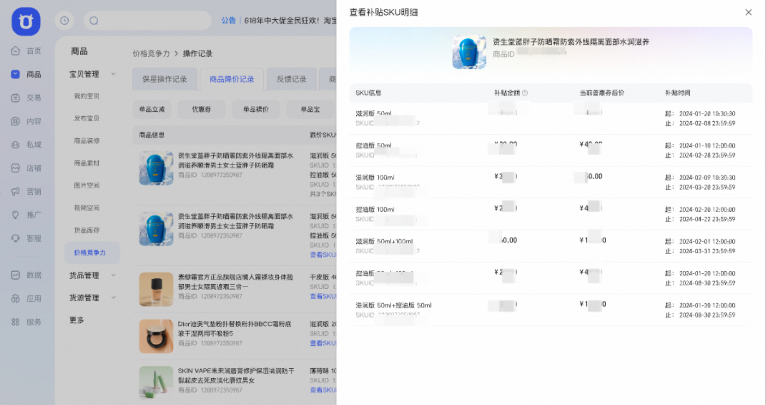766x405 pixels.
Task: Click SKIN VAPE未来润唇膏 product title
Action: [236, 375]
